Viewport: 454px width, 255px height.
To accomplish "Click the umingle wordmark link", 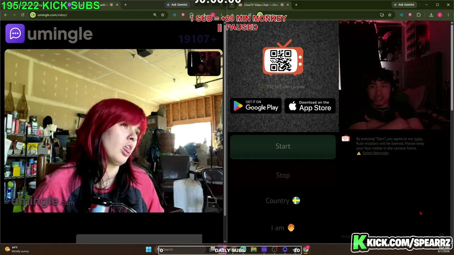I will (x=60, y=34).
